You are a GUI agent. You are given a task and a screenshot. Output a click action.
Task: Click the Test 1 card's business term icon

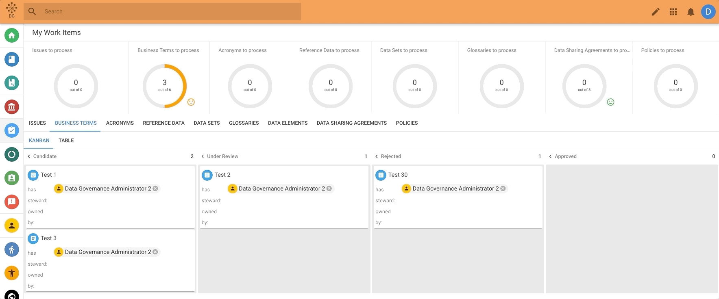(x=33, y=175)
